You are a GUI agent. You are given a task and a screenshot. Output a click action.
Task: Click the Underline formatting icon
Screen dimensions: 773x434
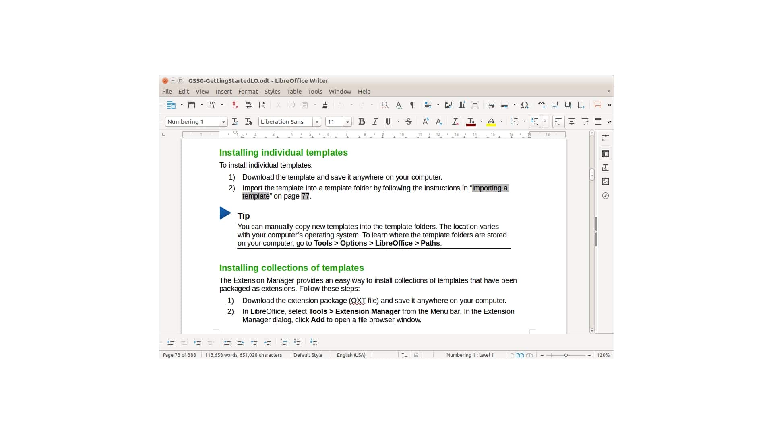tap(388, 121)
